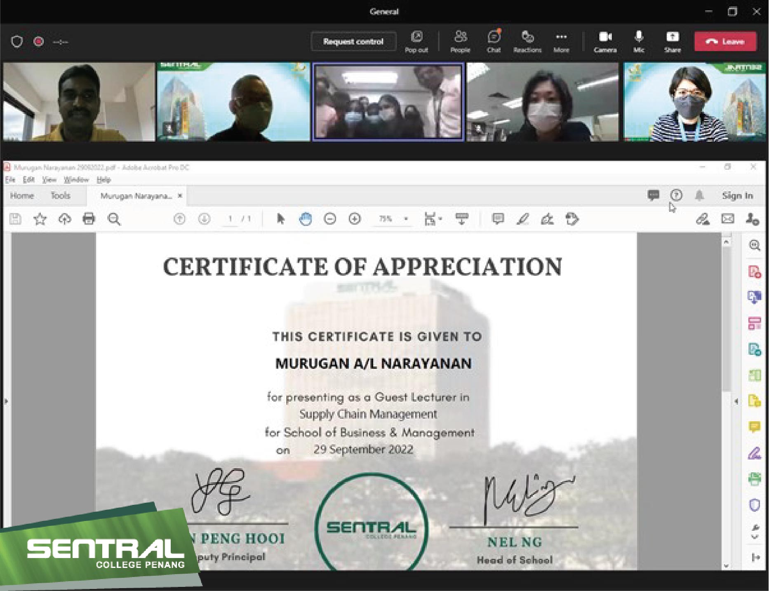Open the View menu in Acrobat

pos(49,180)
